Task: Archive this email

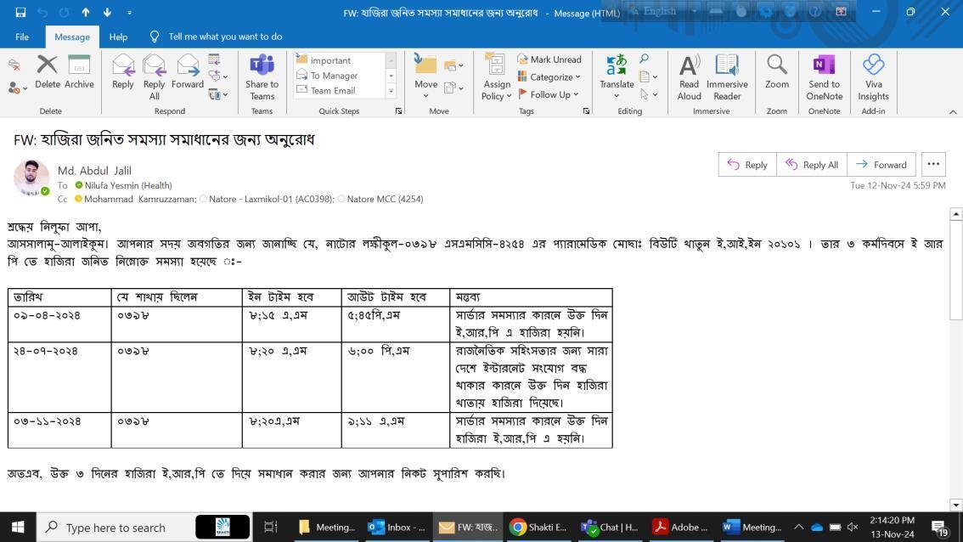Action: [79, 71]
